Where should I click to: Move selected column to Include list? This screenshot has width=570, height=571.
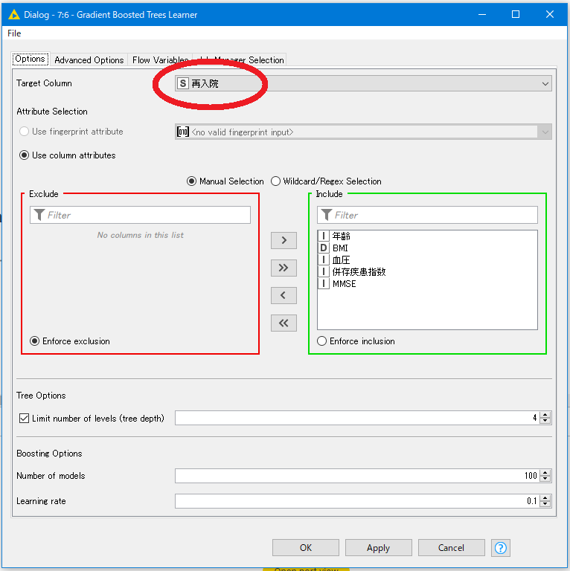coord(284,240)
